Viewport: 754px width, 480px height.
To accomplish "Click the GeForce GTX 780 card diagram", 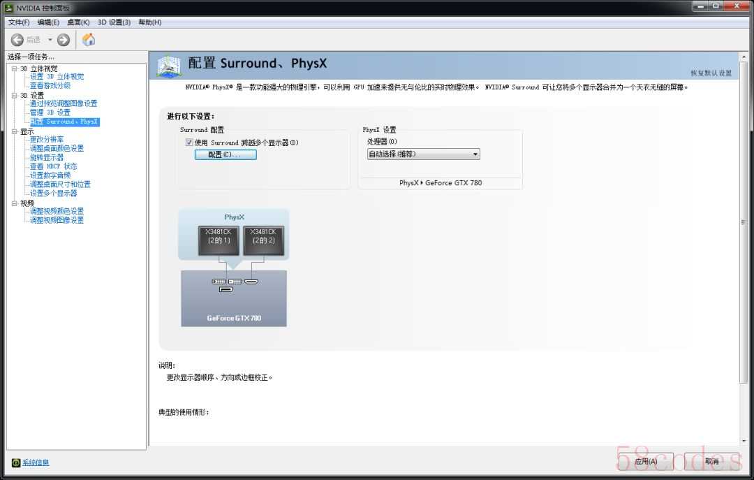I will click(x=234, y=298).
